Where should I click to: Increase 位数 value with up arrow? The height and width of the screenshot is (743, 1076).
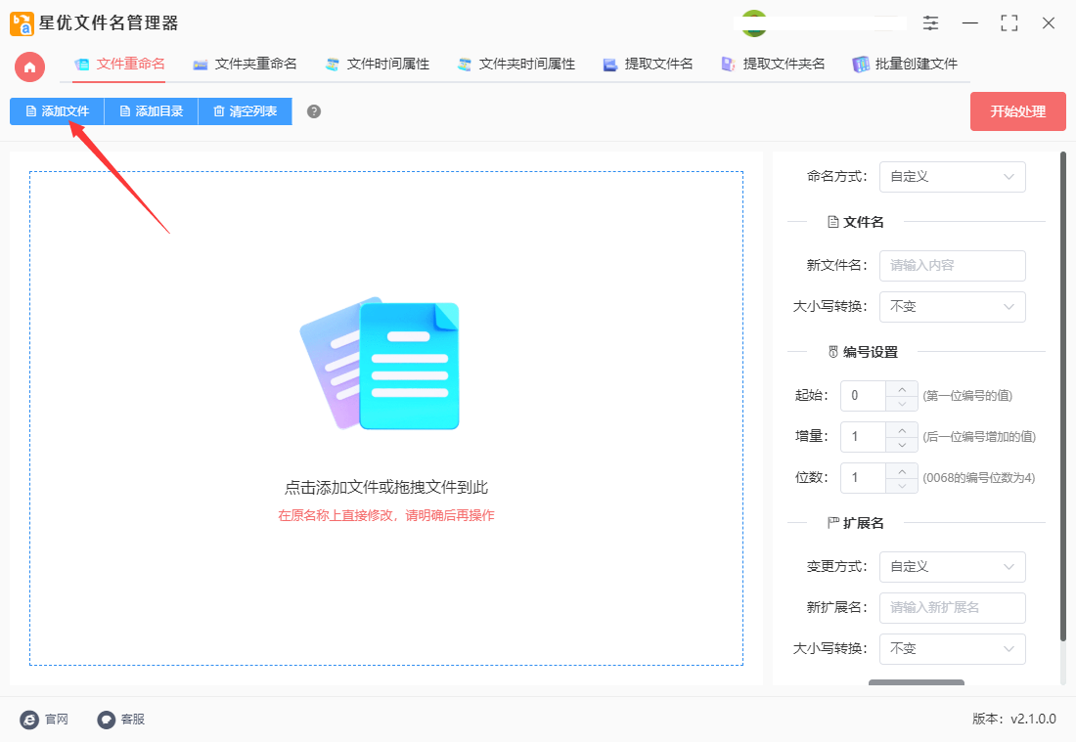[x=902, y=471]
